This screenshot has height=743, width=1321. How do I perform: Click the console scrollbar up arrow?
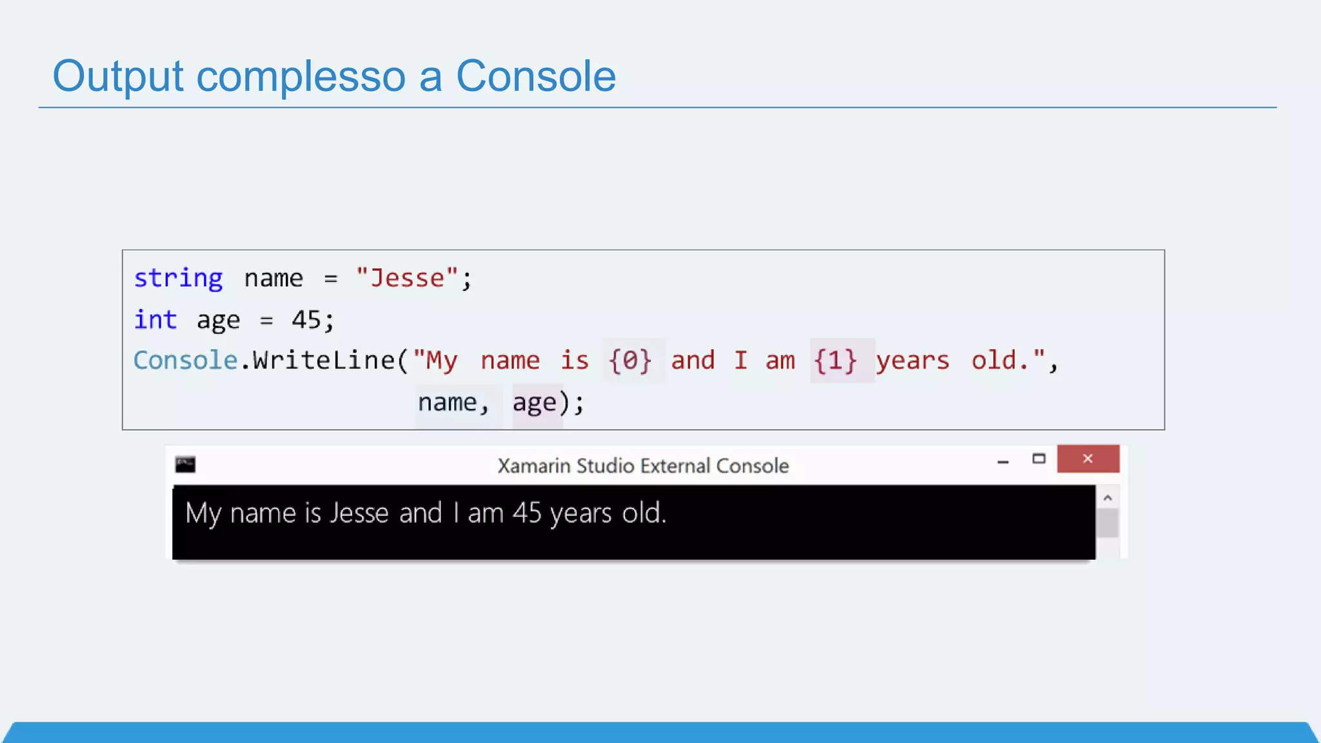click(x=1107, y=497)
